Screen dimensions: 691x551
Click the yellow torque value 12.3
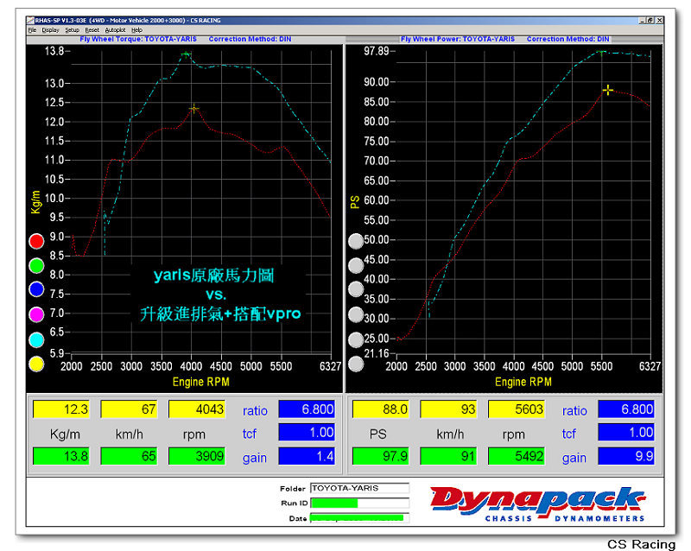pos(61,409)
